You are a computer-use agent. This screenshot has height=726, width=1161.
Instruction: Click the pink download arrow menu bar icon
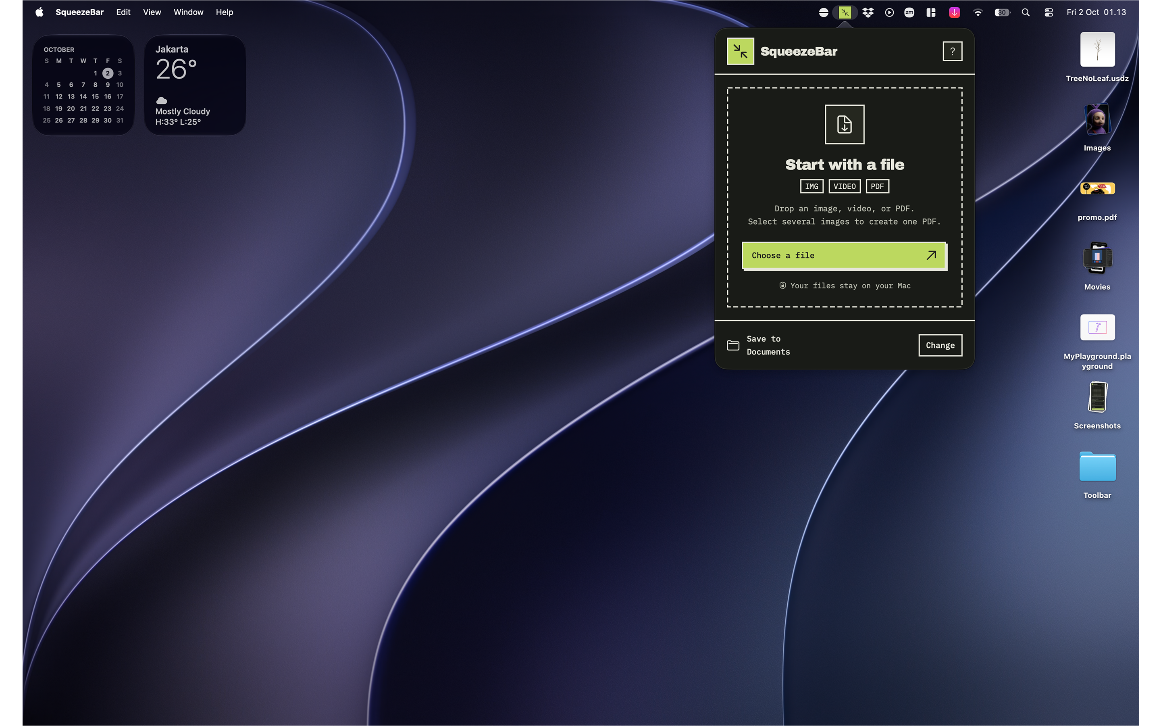pyautogui.click(x=954, y=13)
